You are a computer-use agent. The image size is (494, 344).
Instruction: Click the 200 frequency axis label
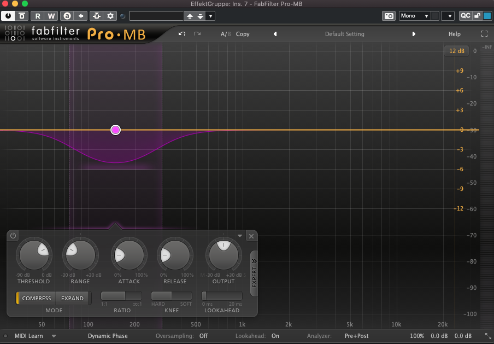[x=134, y=324]
